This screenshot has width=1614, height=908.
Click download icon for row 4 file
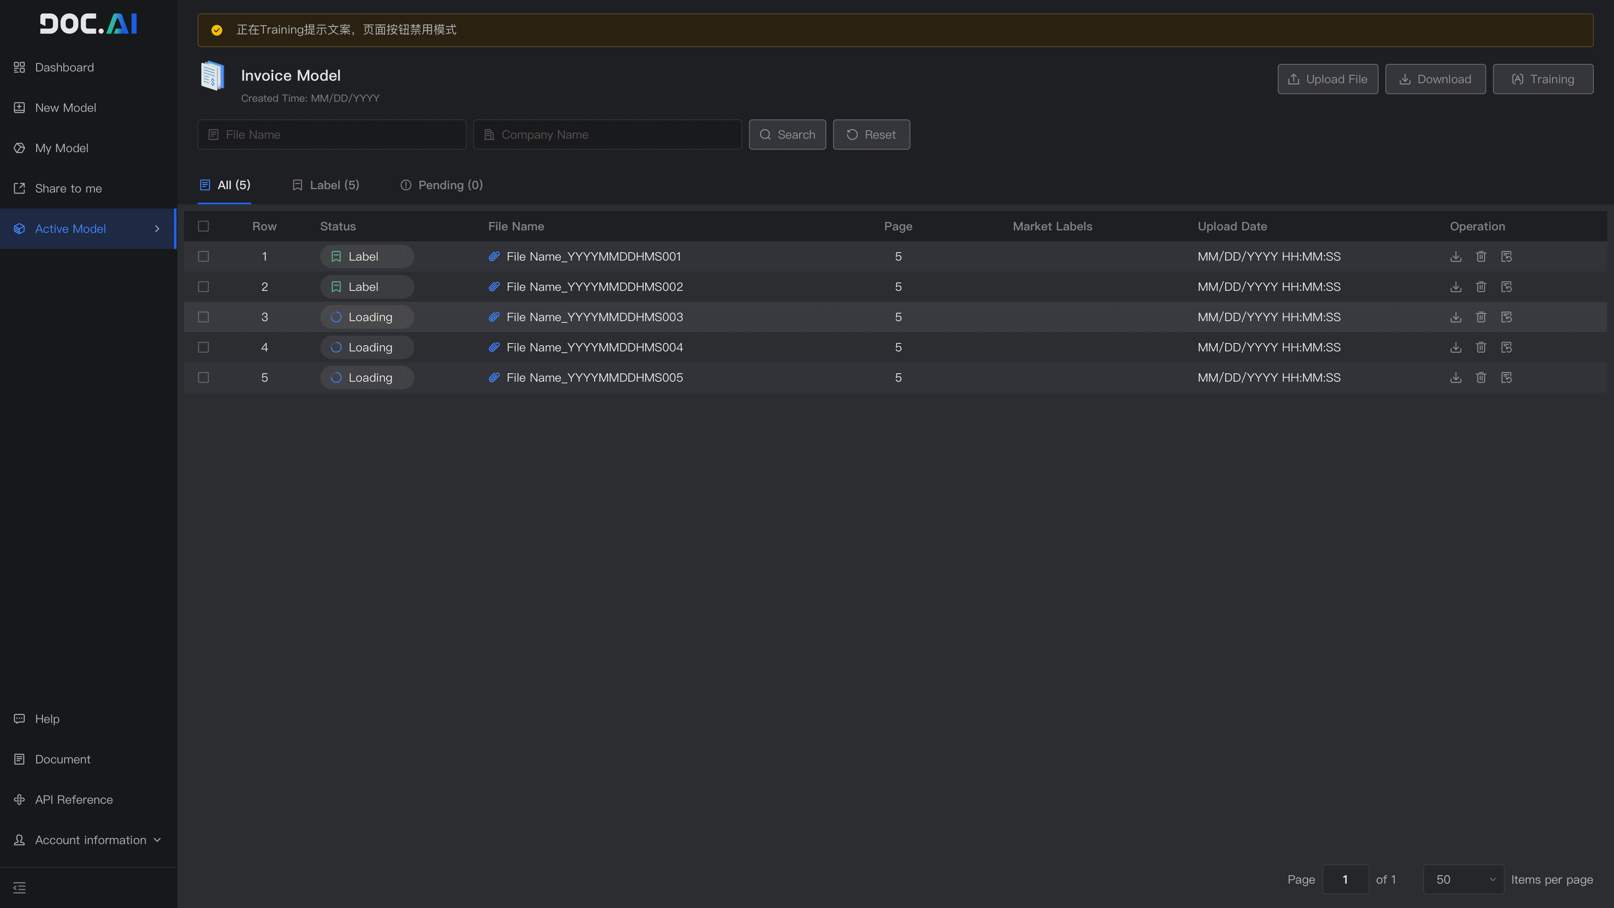click(1456, 347)
